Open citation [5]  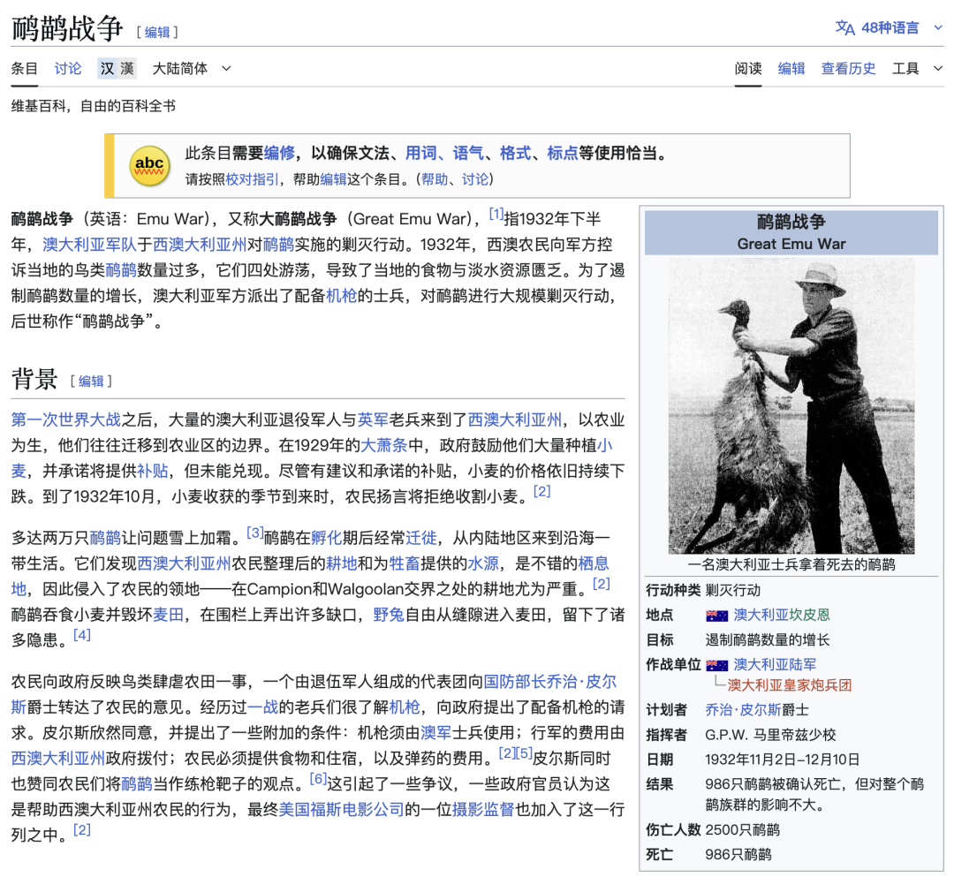tap(524, 753)
